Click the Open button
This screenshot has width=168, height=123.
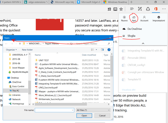point(84,116)
